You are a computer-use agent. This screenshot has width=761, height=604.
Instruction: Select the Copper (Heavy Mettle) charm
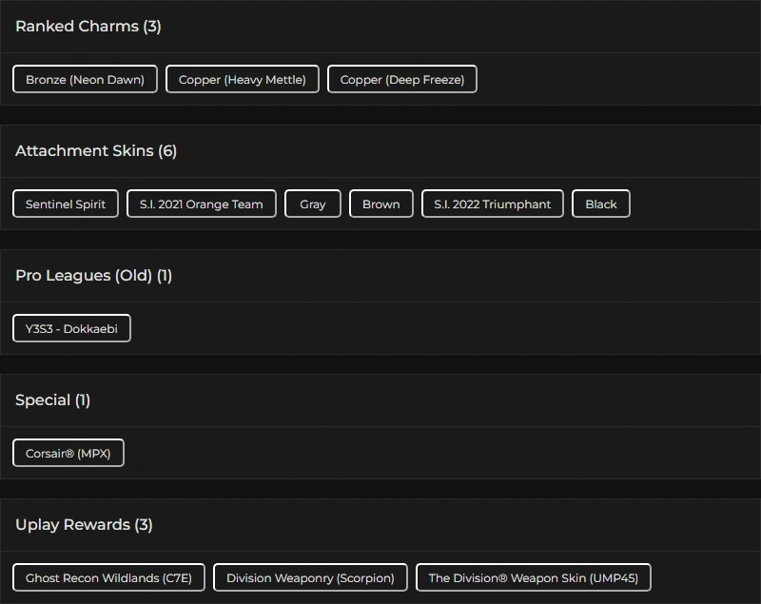coord(243,80)
